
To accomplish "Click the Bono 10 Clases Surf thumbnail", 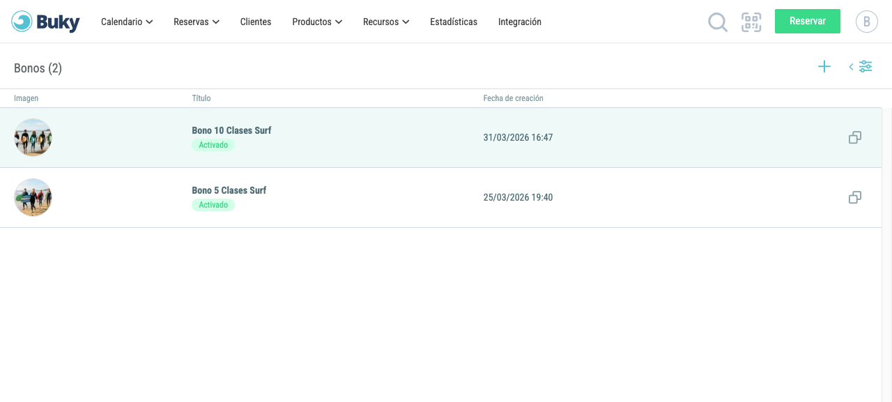I will pos(33,137).
